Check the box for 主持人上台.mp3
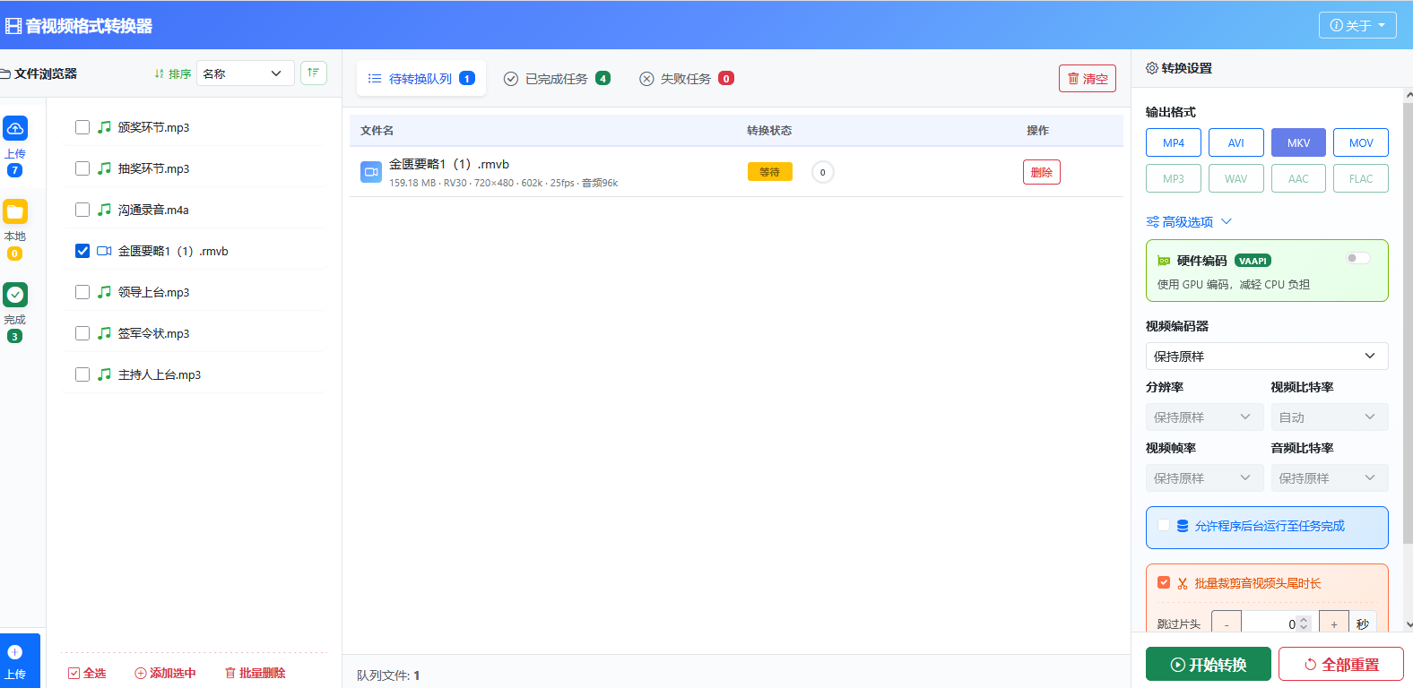Viewport: 1413px width, 688px height. click(82, 374)
